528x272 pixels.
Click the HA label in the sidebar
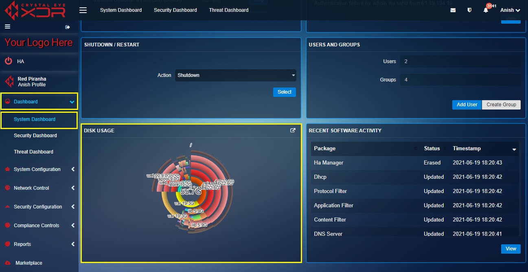coord(21,61)
